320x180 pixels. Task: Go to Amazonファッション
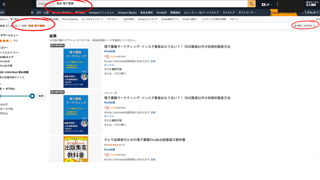tap(101, 13)
